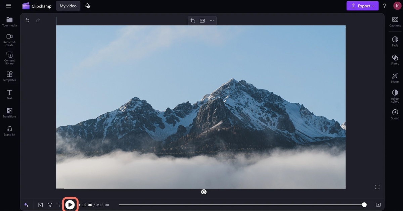Open the Your media tab
This screenshot has height=211, width=403.
click(9, 22)
